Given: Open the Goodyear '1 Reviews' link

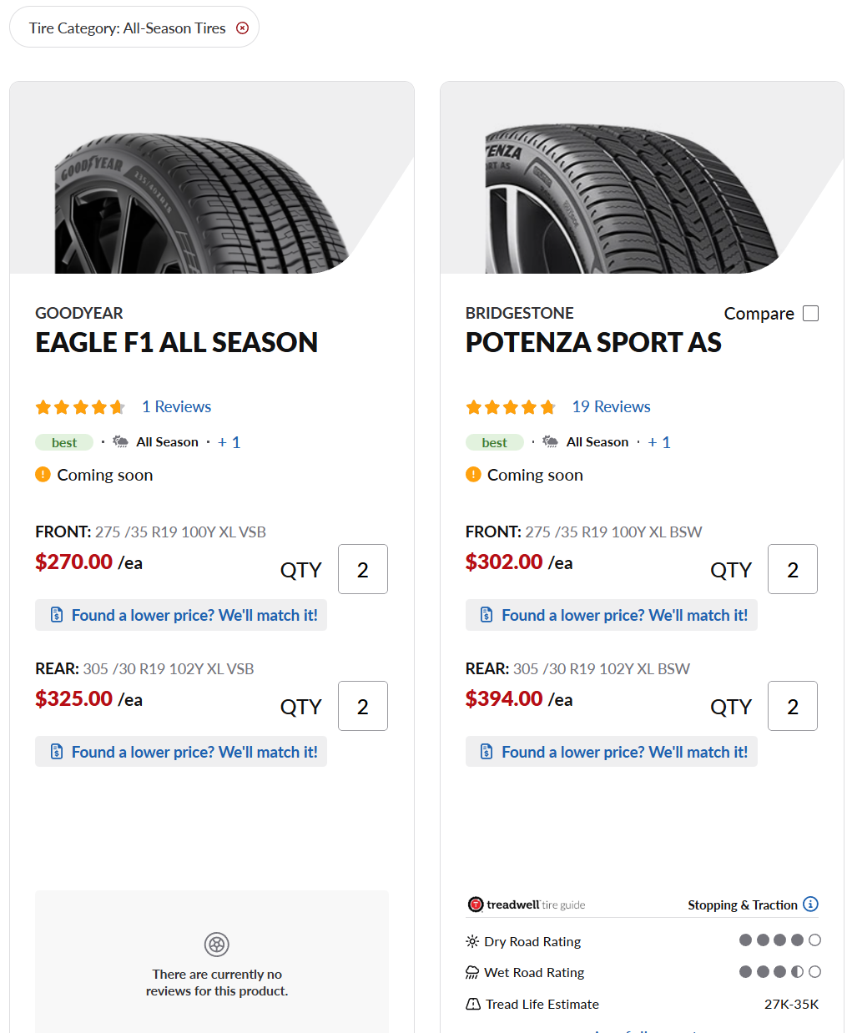Looking at the screenshot, I should (176, 407).
